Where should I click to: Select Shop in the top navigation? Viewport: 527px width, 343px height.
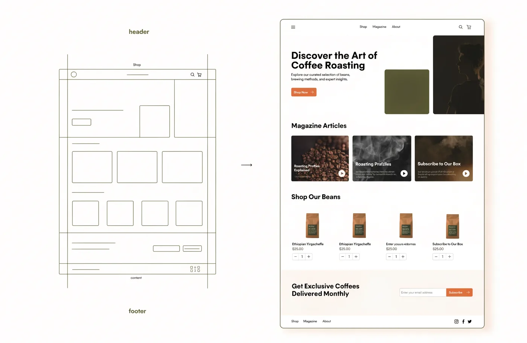click(x=363, y=27)
